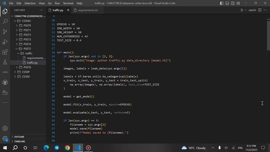Image resolution: width=270 pixels, height=152 pixels.
Task: Place cursor on line 29 get_model call
Action: point(85,97)
